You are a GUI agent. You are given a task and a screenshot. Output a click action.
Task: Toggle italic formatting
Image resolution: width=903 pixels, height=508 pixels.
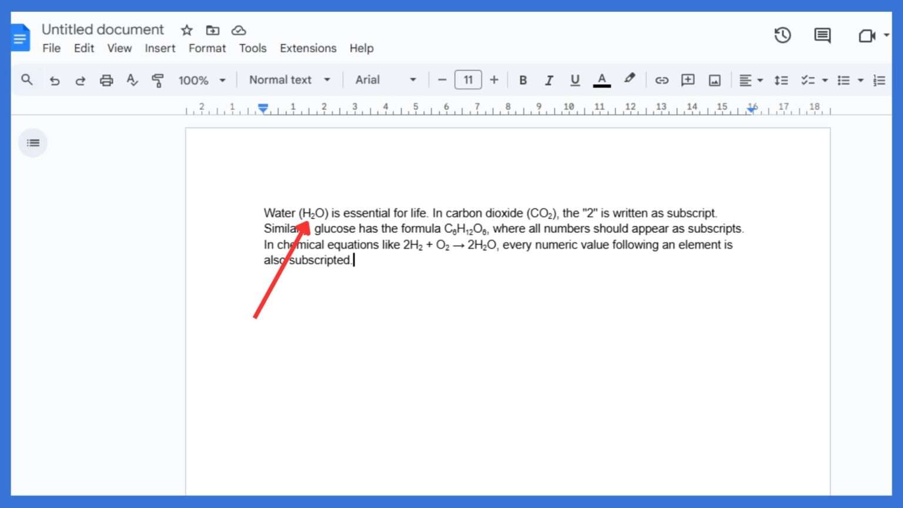tap(549, 79)
